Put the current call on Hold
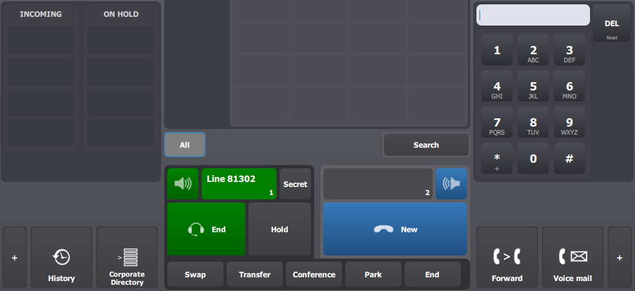 (280, 229)
